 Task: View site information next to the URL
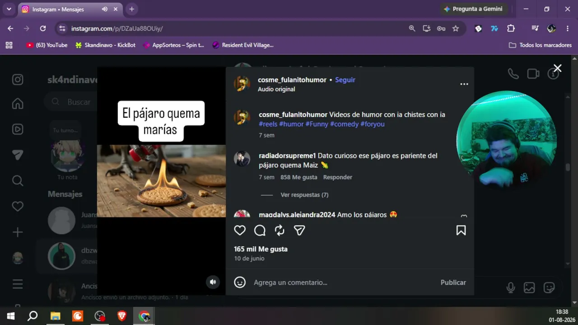tap(62, 28)
